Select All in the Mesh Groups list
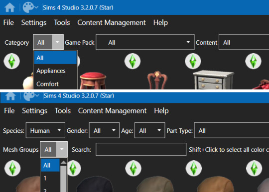The height and width of the screenshot is (192, 269). tap(50, 165)
